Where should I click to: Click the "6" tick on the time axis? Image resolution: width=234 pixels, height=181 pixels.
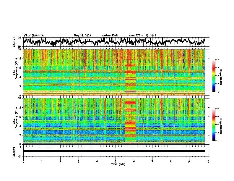coord(134,161)
